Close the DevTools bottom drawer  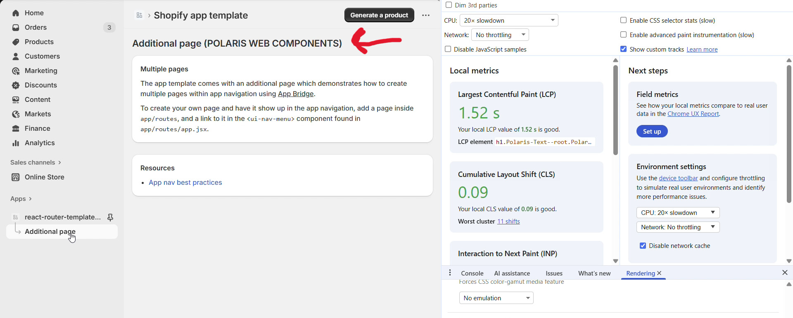point(785,273)
